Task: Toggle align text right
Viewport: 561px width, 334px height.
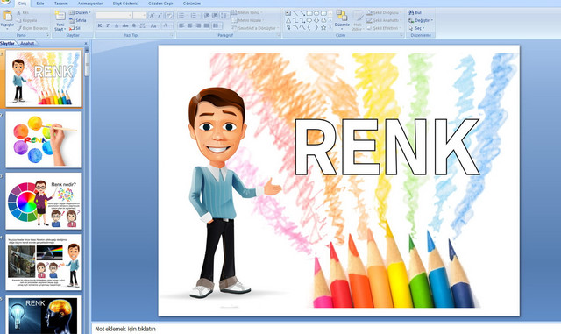Action: (x=198, y=25)
